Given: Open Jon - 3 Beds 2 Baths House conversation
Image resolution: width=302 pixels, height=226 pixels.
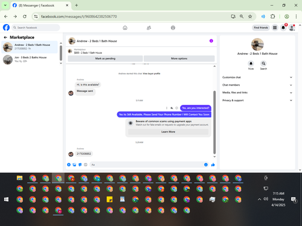Looking at the screenshot, I should point(30,60).
